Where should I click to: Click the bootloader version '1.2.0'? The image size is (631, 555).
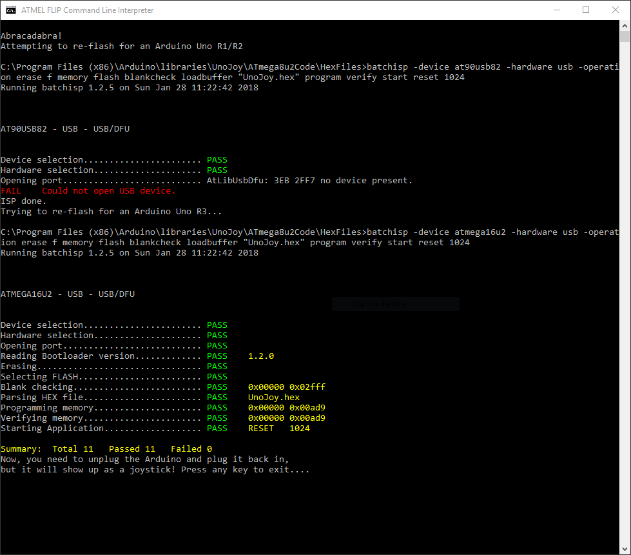pyautogui.click(x=261, y=356)
